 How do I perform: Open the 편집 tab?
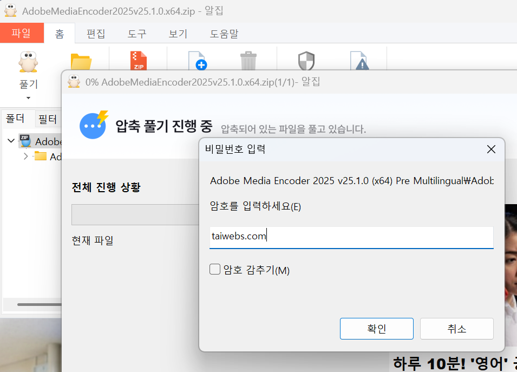point(96,34)
